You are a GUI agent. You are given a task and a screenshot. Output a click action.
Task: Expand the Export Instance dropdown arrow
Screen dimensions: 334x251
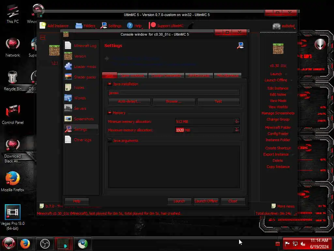point(293,154)
